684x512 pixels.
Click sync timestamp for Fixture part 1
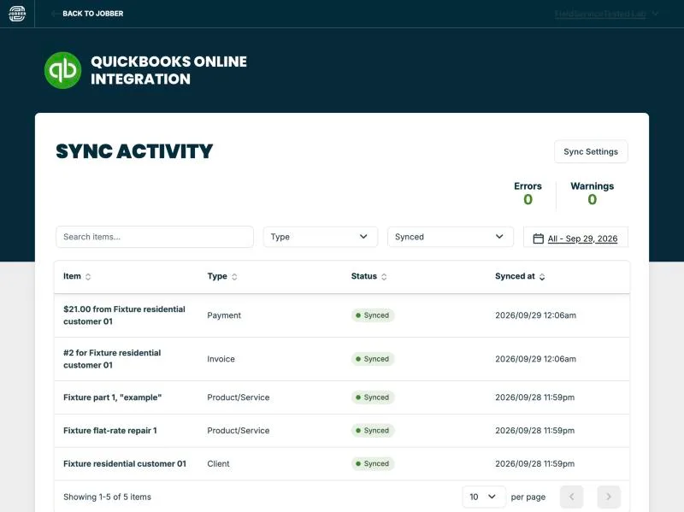point(535,397)
